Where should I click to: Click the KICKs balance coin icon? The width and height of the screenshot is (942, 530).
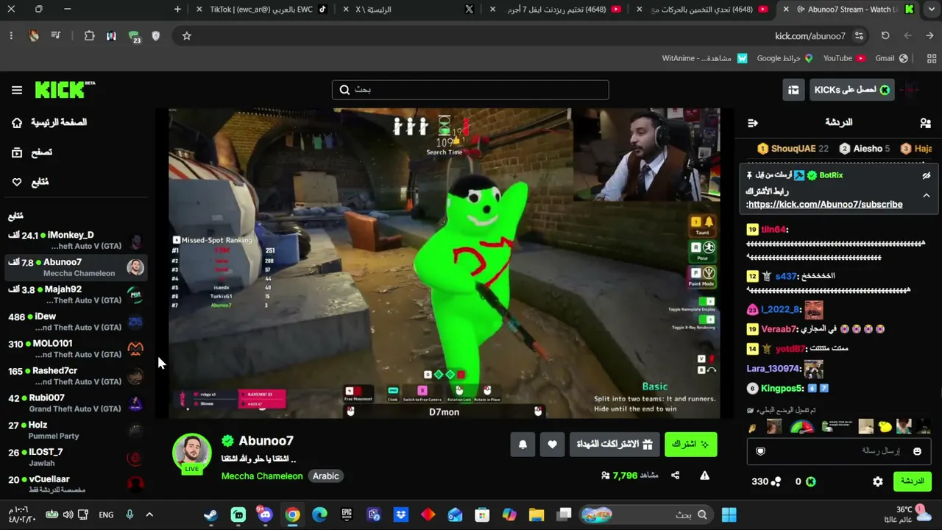pyautogui.click(x=811, y=481)
